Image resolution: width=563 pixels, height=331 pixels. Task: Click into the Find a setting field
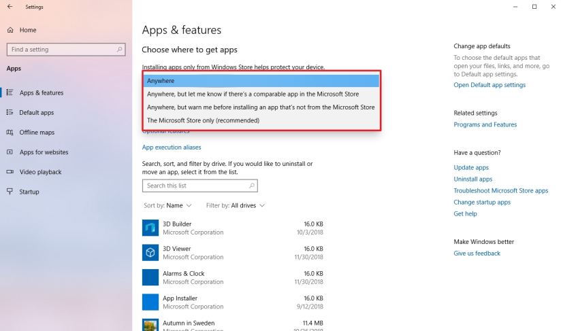pyautogui.click(x=66, y=50)
